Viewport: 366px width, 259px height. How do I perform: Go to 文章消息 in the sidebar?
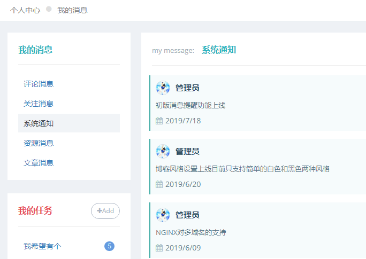click(39, 163)
